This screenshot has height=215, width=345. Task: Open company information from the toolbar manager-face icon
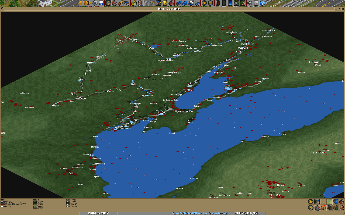tap(140, 3)
